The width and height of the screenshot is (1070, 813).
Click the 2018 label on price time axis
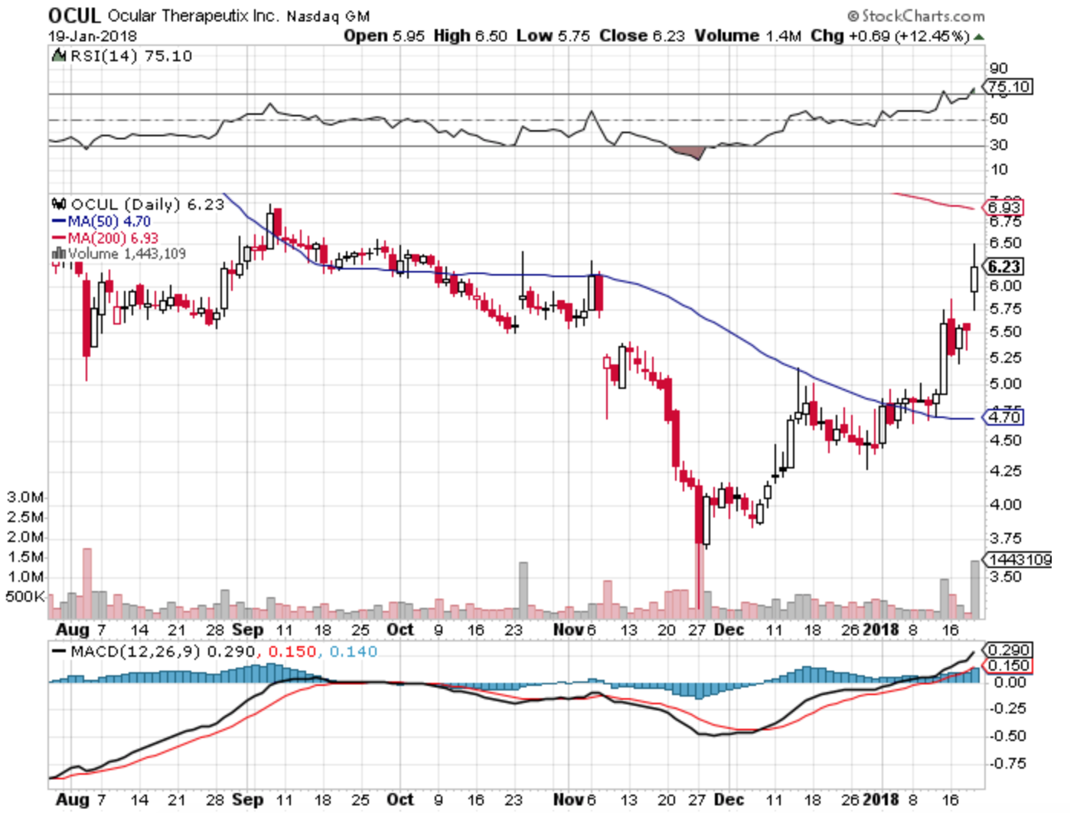[x=881, y=629]
